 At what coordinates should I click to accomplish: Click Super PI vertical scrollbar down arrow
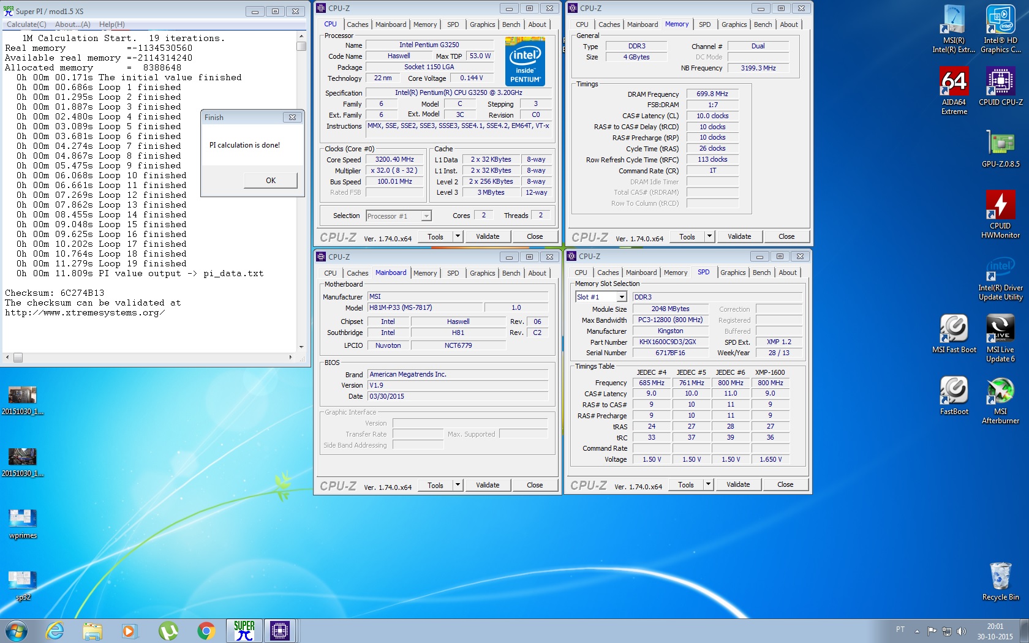301,347
